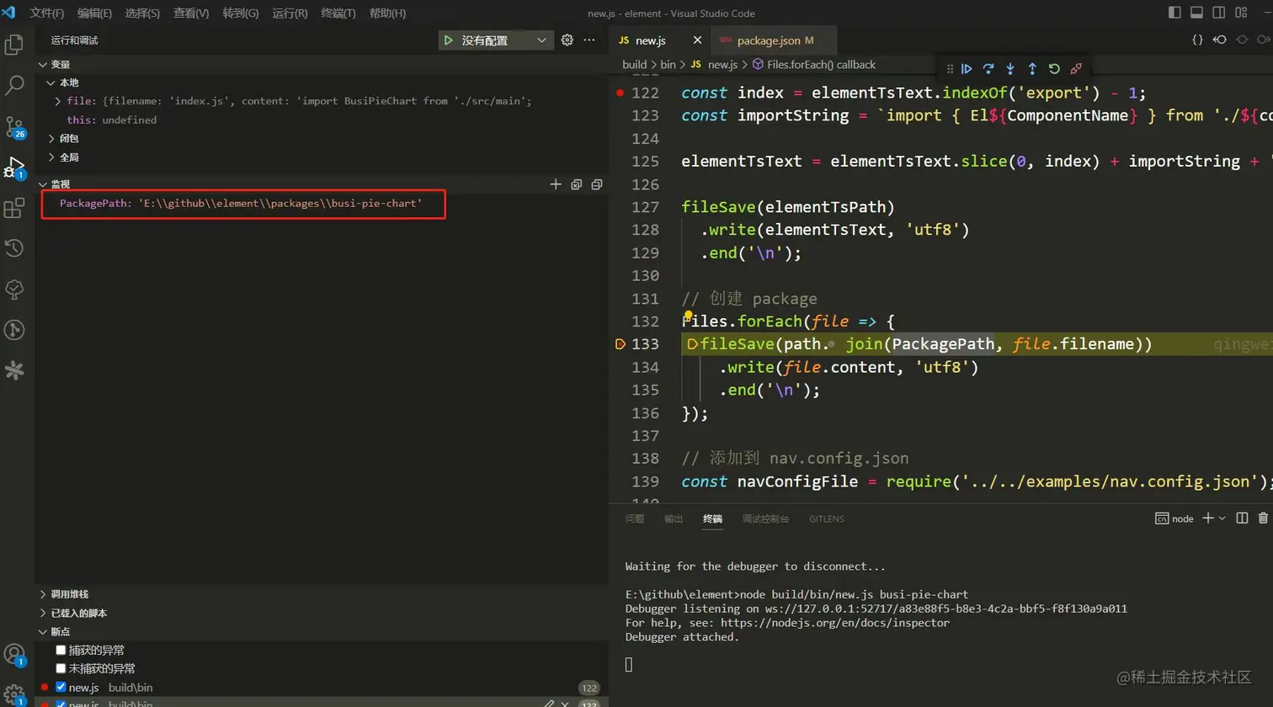The height and width of the screenshot is (707, 1273).
Task: Toggle the primary side bar layout icon
Action: point(1175,13)
